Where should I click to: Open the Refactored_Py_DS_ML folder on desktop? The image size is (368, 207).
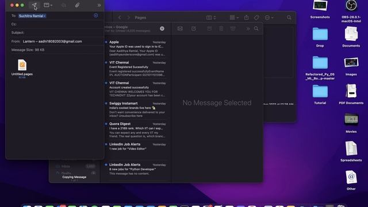coord(320,68)
